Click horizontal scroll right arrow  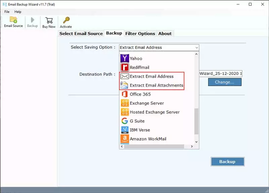tap(192, 146)
